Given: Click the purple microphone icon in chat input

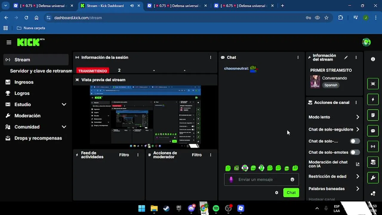Looking at the screenshot, I should click(231, 179).
